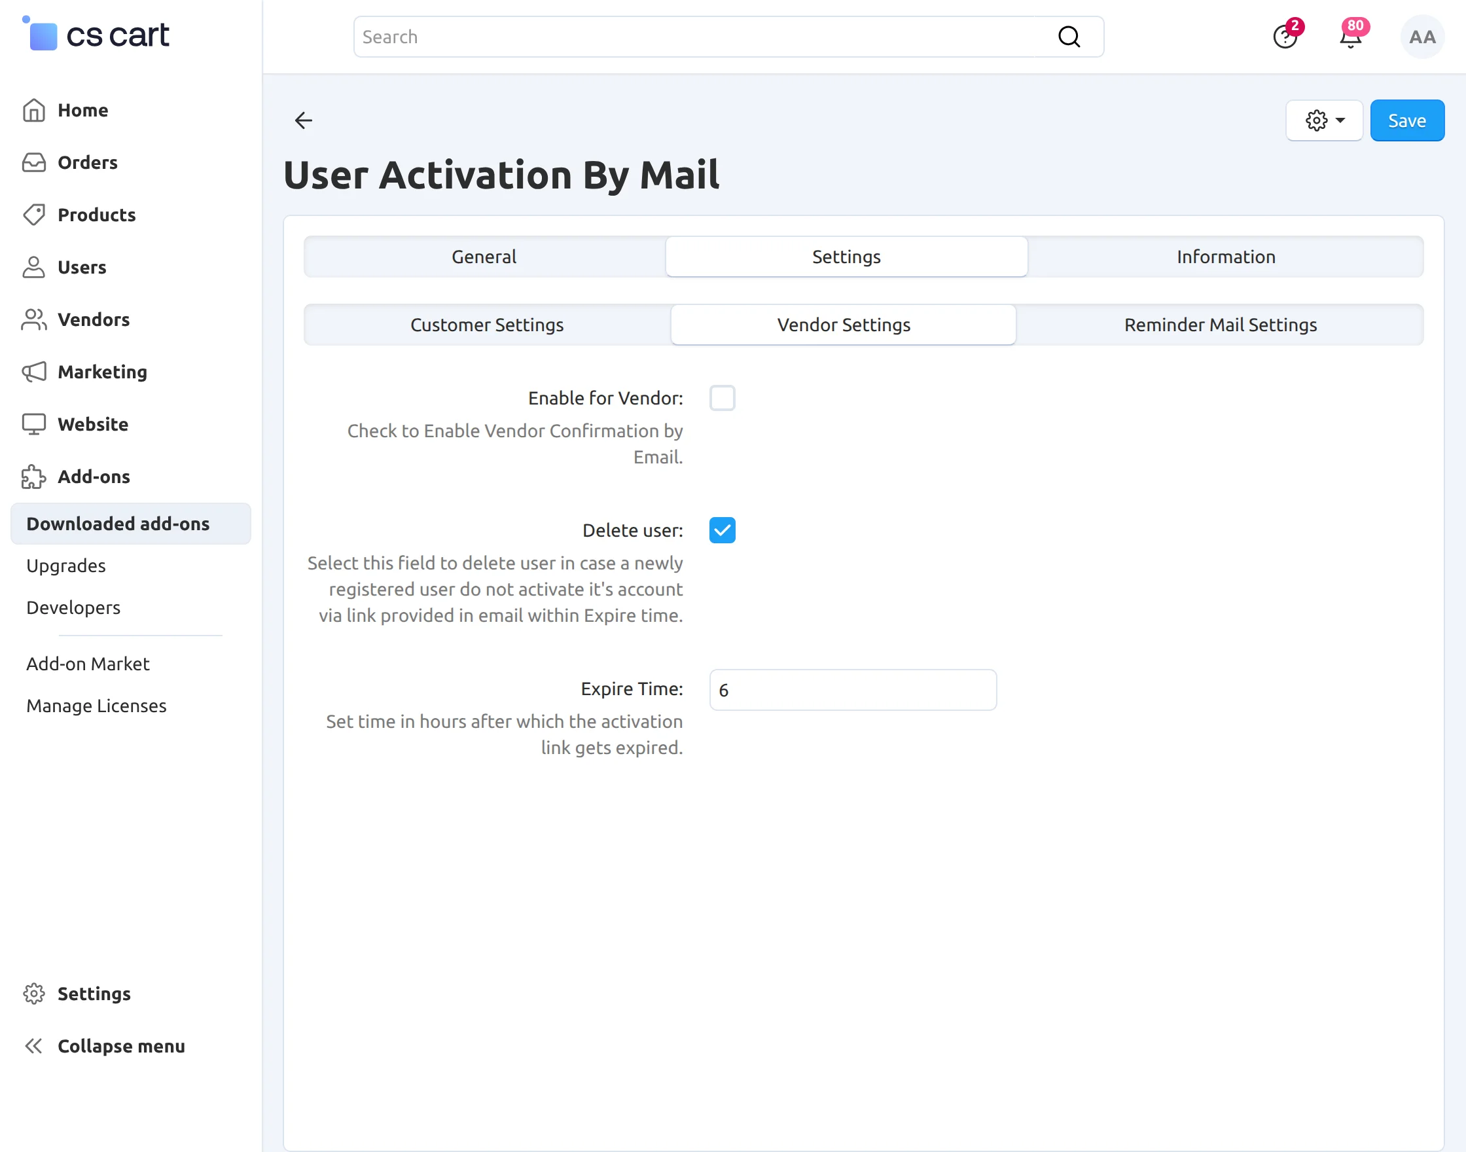1466x1152 pixels.
Task: Open Developers in sidebar
Action: [73, 607]
